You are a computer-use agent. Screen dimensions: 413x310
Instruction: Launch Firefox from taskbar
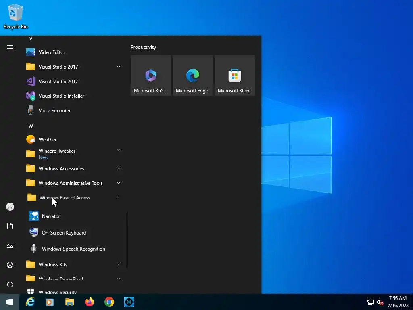pyautogui.click(x=89, y=302)
